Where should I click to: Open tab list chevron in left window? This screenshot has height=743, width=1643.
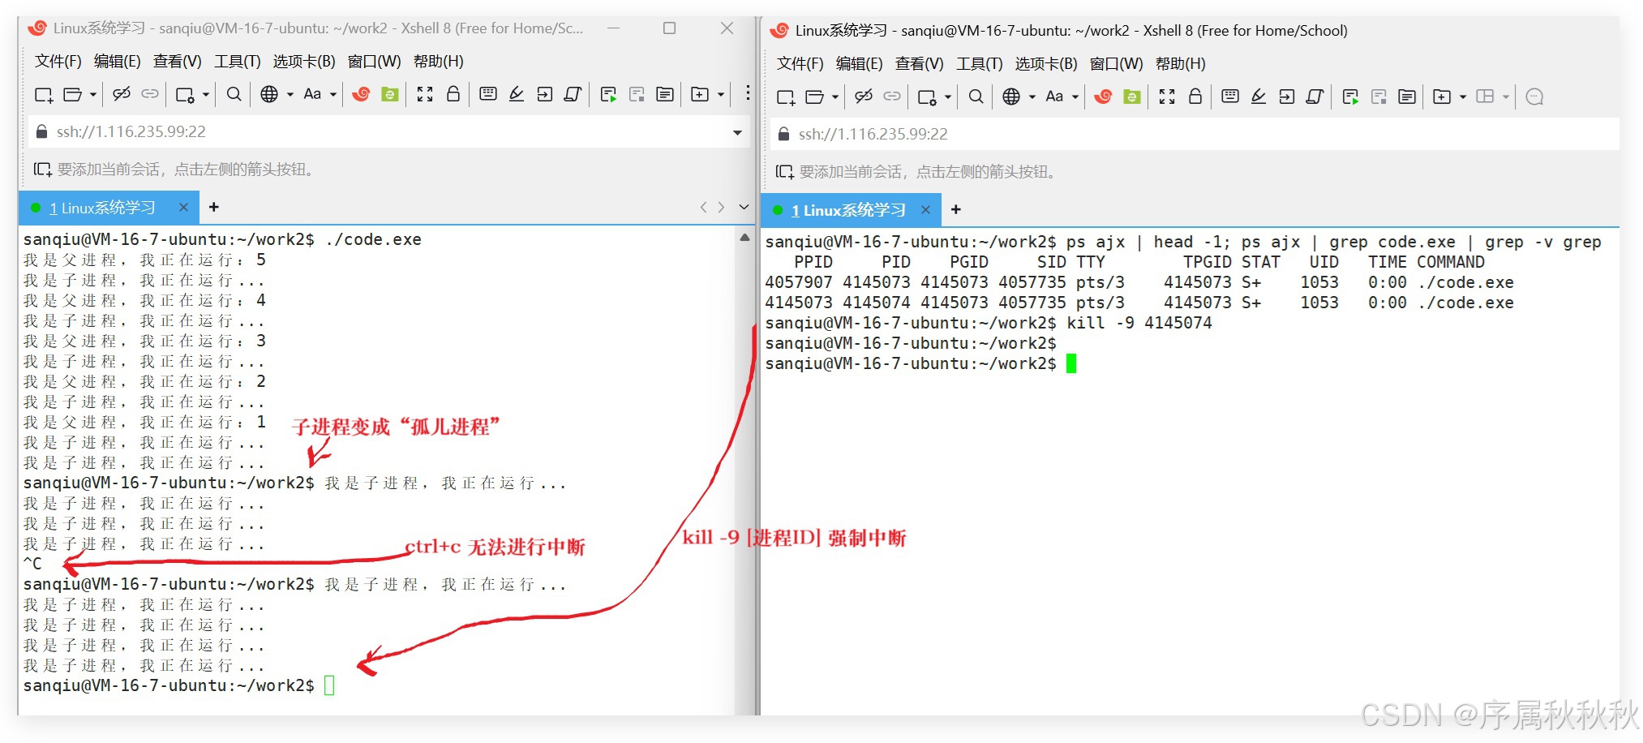744,207
